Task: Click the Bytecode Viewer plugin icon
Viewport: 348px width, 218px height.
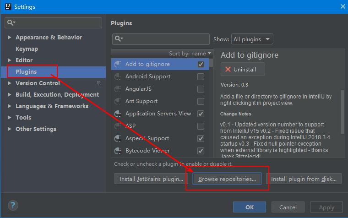Action: pyautogui.click(x=118, y=151)
